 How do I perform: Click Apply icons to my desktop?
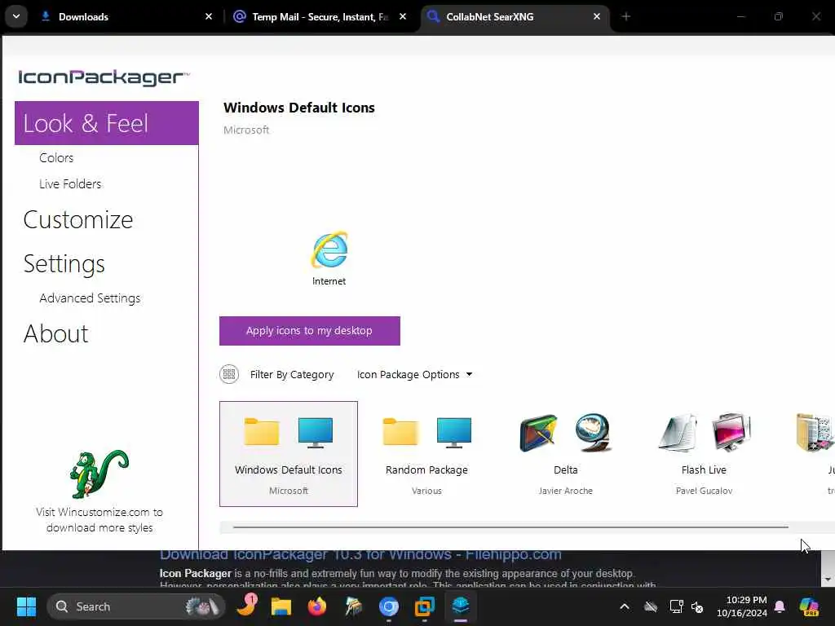tap(309, 331)
